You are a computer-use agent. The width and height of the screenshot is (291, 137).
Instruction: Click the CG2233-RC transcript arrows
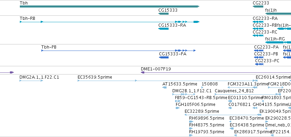(258, 36)
